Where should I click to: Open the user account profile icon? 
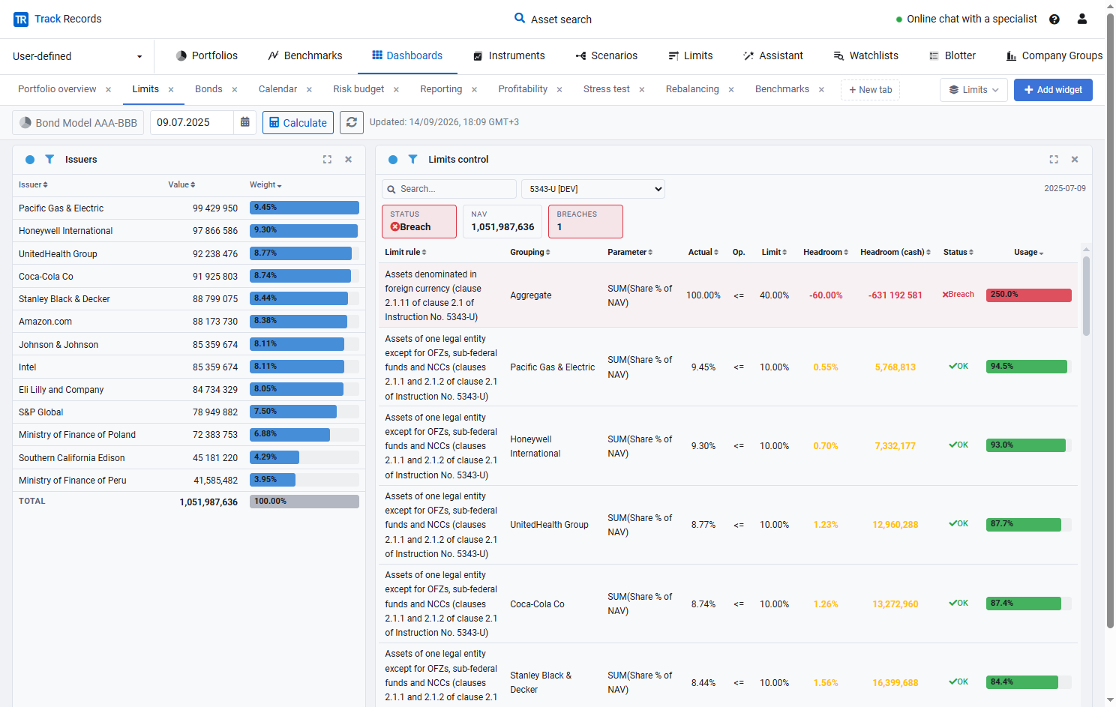pyautogui.click(x=1081, y=19)
